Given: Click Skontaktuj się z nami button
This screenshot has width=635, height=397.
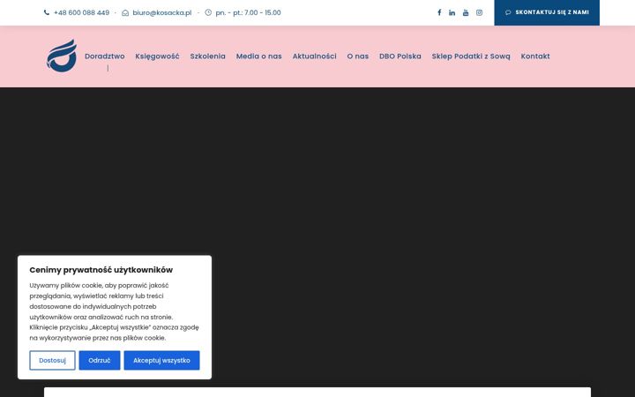Looking at the screenshot, I should [547, 12].
